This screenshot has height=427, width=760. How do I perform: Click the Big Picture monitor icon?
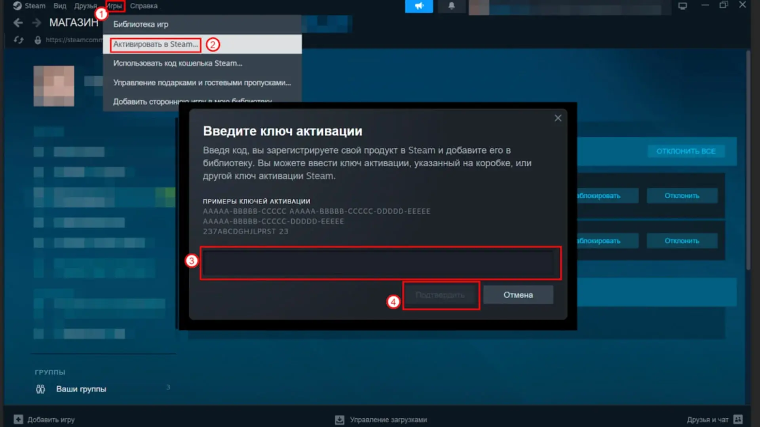click(682, 6)
